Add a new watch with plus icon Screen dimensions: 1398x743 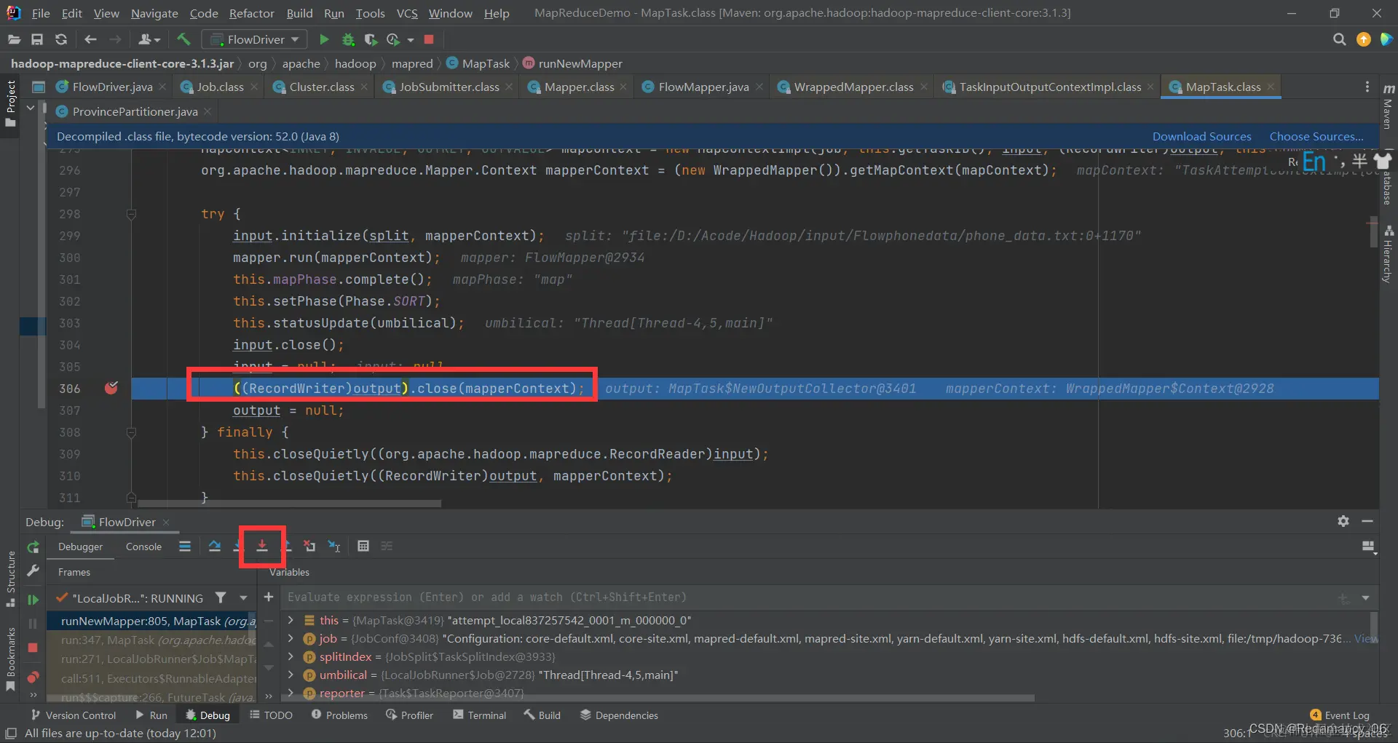coord(269,597)
